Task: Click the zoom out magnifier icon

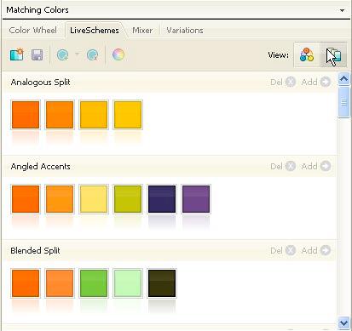Action: 93,54
